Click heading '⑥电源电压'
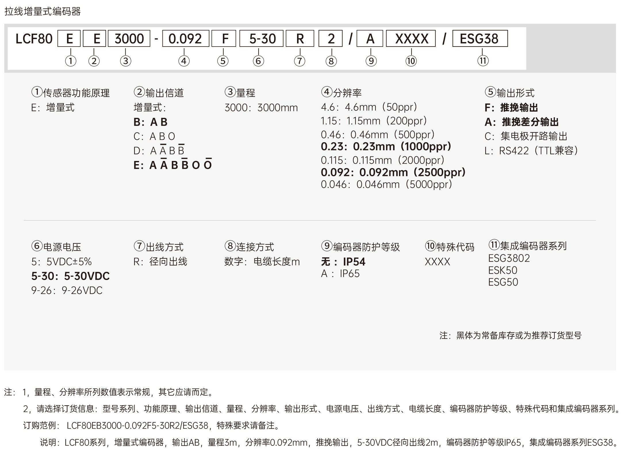 [56, 247]
